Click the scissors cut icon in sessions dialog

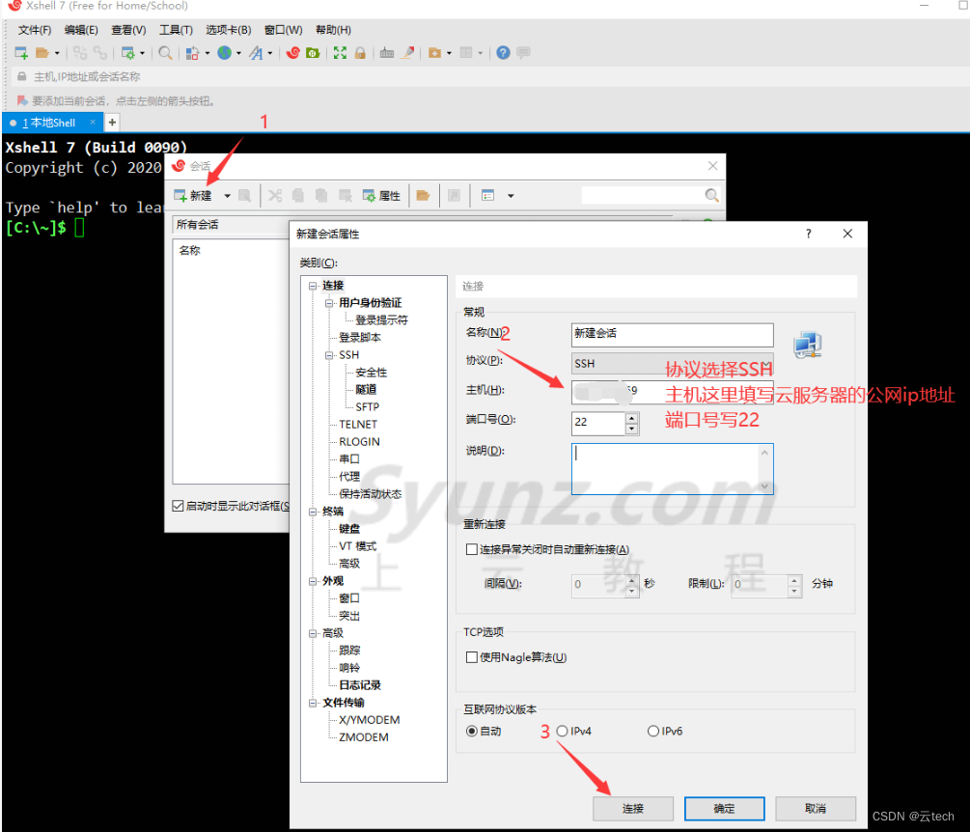275,196
